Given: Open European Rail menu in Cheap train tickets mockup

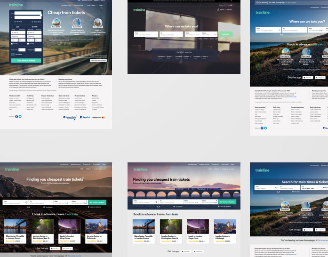Looking at the screenshot, I should 79,5.
